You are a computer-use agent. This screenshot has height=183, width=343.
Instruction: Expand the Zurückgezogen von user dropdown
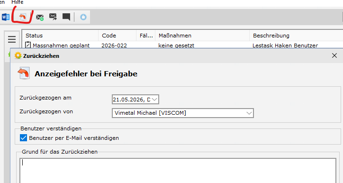249,113
